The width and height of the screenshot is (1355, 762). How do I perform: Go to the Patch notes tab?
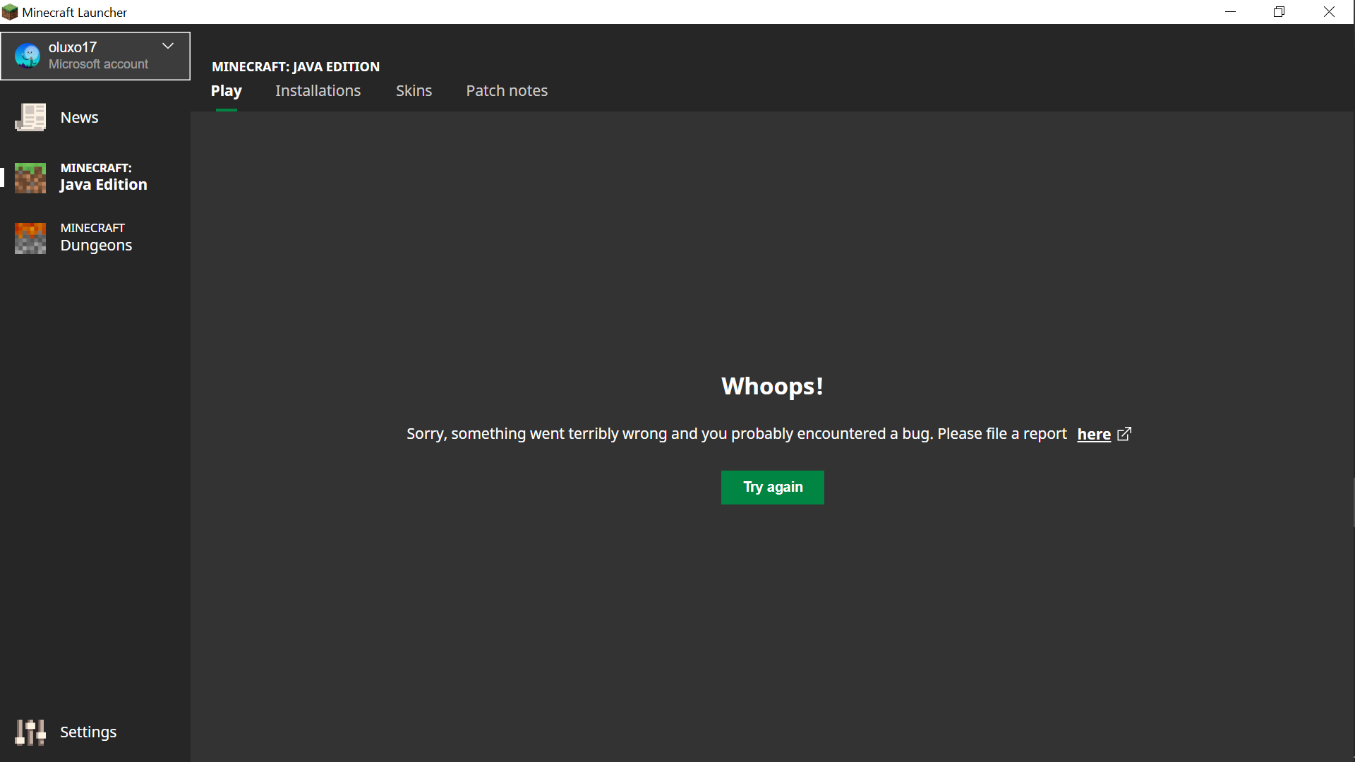507,91
